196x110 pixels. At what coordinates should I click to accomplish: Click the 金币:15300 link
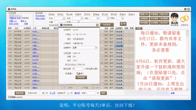[x=14, y=24]
